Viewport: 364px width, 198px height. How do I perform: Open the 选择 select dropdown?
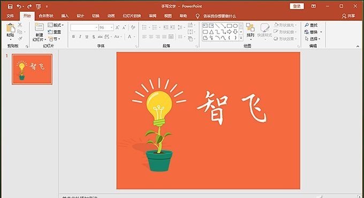[313, 38]
